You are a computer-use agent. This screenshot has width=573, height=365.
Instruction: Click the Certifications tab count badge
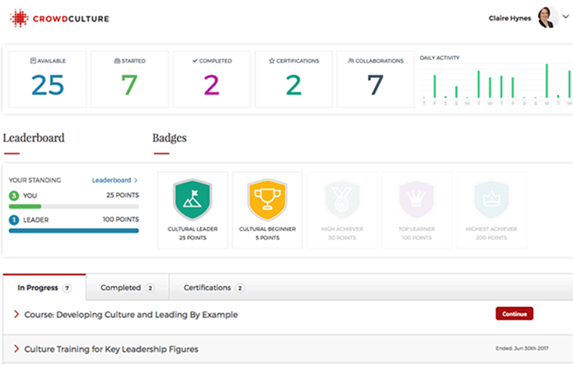click(240, 288)
